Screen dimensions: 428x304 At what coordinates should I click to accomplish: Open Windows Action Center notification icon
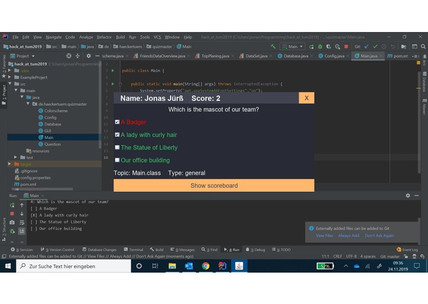coord(417,266)
